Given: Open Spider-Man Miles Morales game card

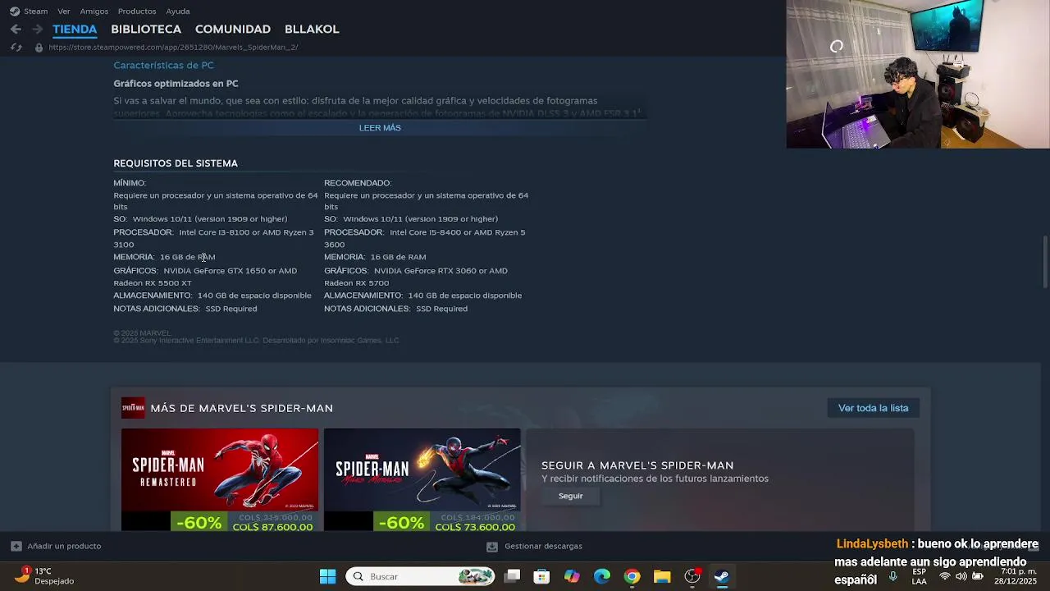Looking at the screenshot, I should (422, 480).
